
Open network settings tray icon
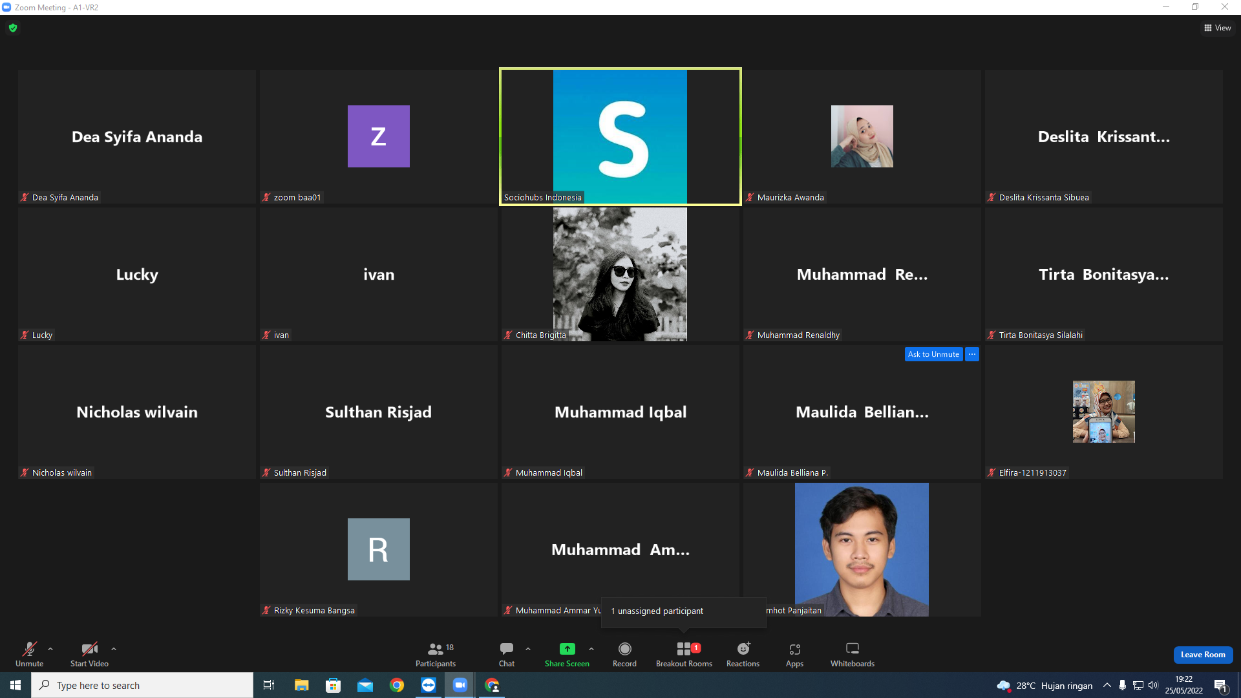[1138, 685]
